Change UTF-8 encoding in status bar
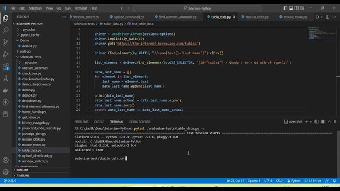This screenshot has width=340, height=191. [268, 180]
